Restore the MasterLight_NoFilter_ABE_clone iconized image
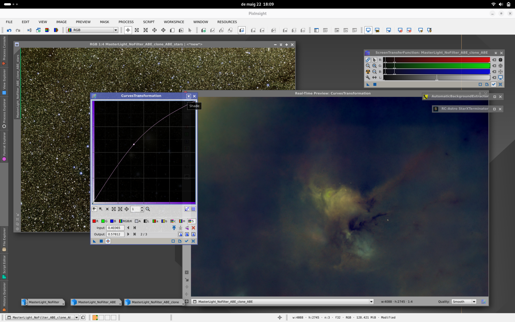Viewport: 515px width, 322px height. [x=154, y=302]
